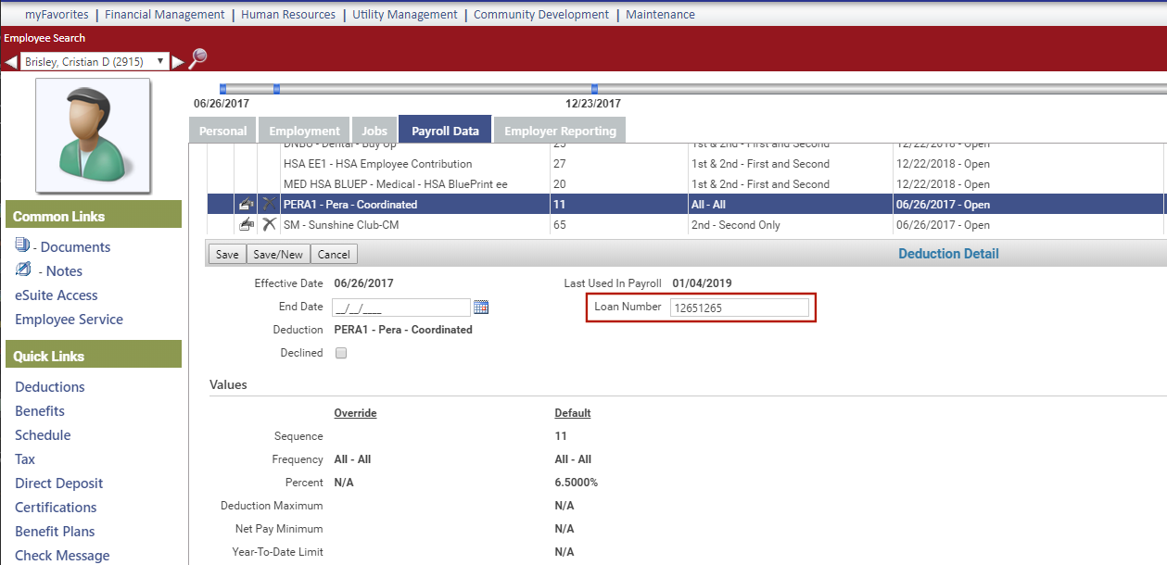This screenshot has height=565, width=1167.
Task: Open the Human Resources menu
Action: [287, 14]
